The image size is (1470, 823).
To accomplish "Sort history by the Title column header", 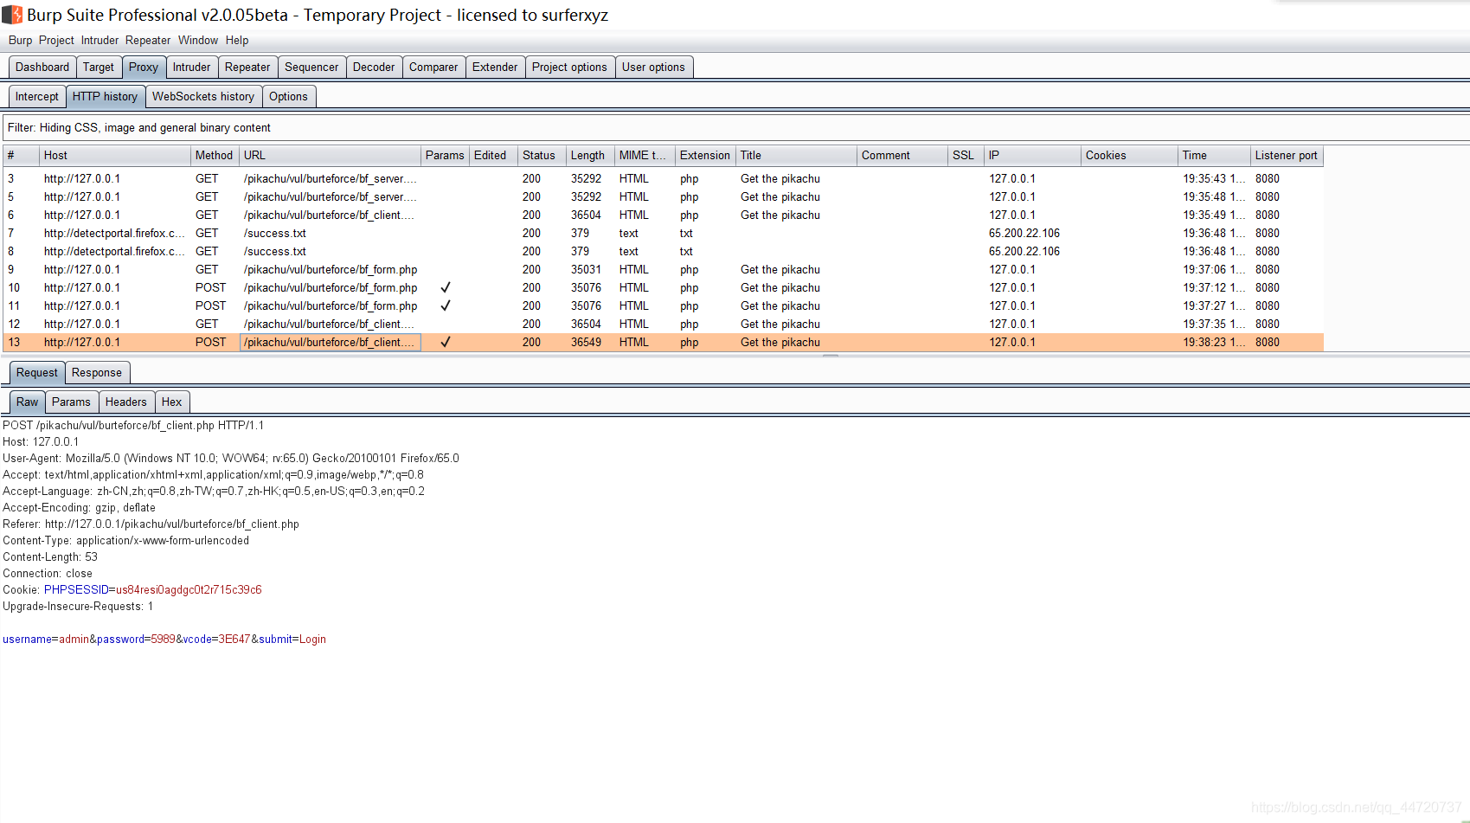I will point(796,155).
